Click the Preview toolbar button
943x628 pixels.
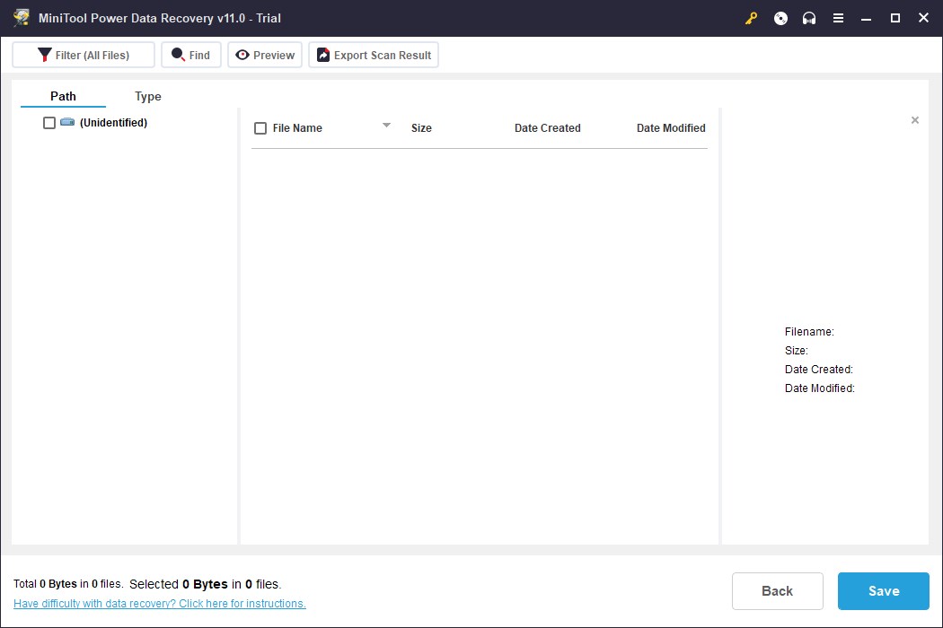pyautogui.click(x=265, y=55)
